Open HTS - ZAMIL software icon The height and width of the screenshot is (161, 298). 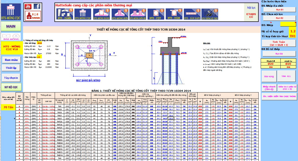65,14
